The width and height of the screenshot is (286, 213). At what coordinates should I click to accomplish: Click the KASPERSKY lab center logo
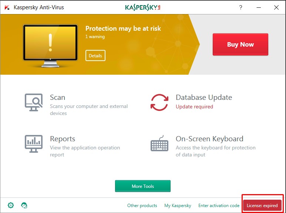[x=143, y=7]
